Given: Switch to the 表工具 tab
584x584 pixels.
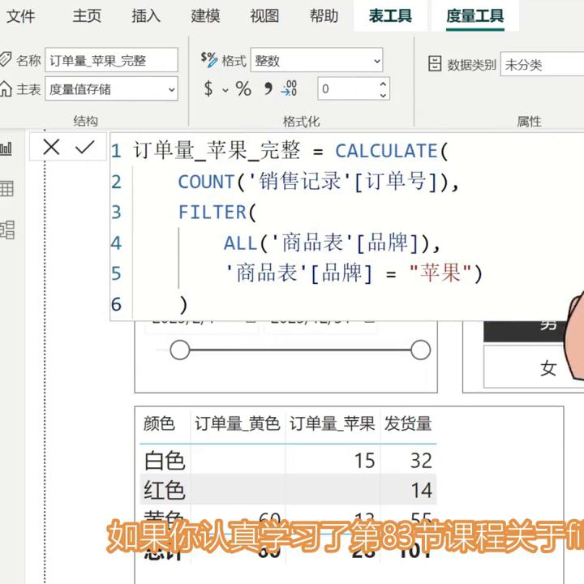Looking at the screenshot, I should click(390, 15).
